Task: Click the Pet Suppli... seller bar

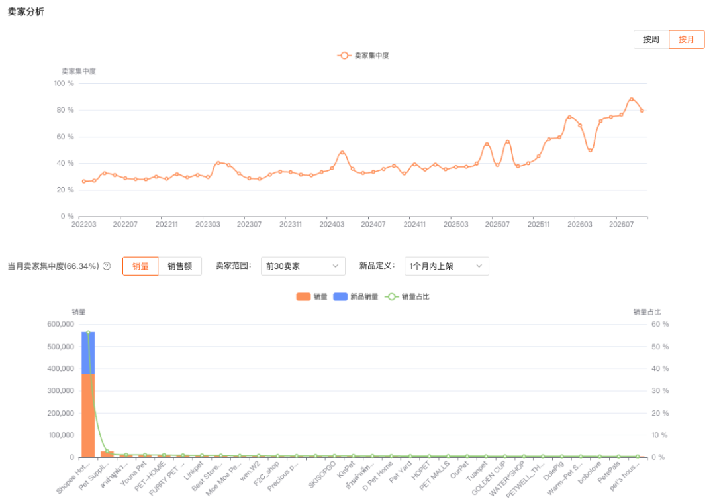Action: tap(107, 454)
